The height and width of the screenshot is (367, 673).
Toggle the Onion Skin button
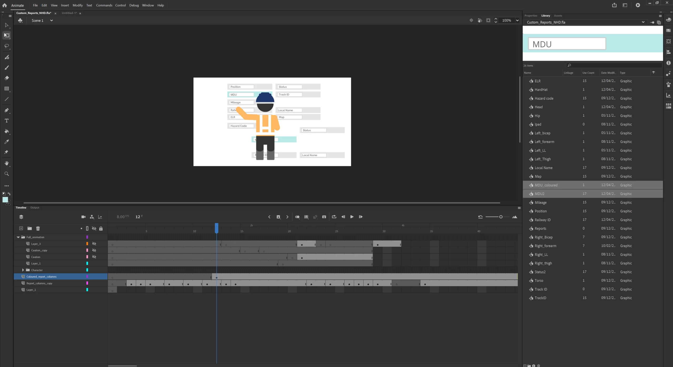(x=297, y=217)
